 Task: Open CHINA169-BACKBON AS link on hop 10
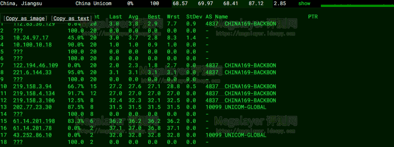point(241,87)
